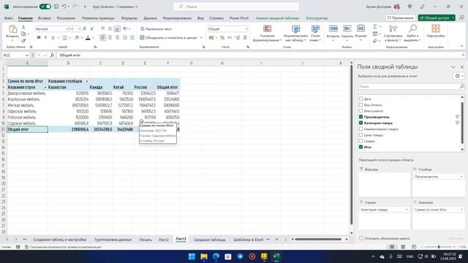Open the number format (Общий) dropdown

(x=246, y=29)
